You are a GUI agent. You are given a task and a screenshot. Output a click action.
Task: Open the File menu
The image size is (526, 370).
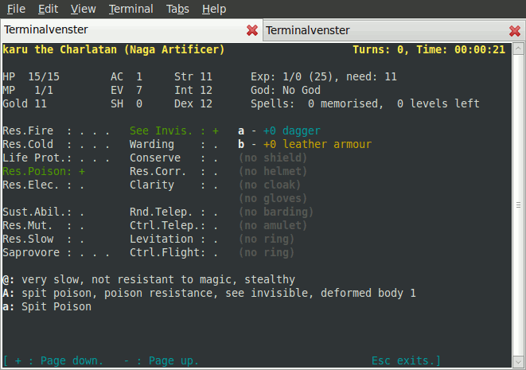pos(17,9)
